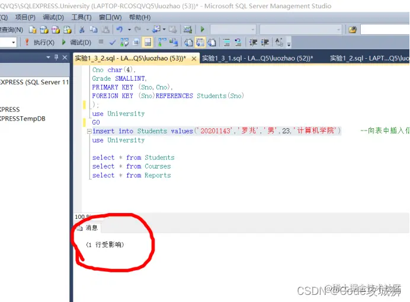Click the 调试(D) debug button
The image size is (410, 302).
pyautogui.click(x=76, y=43)
